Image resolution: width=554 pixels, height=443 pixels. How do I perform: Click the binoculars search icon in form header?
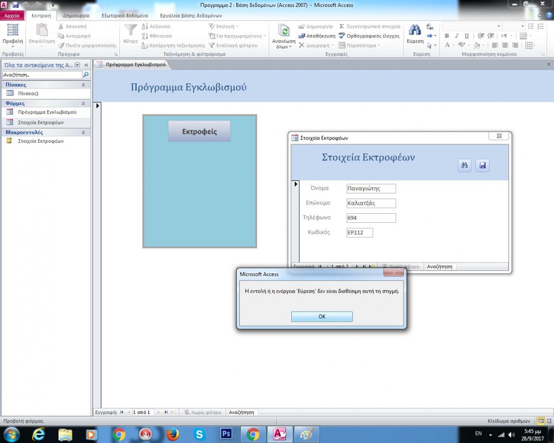coord(464,166)
